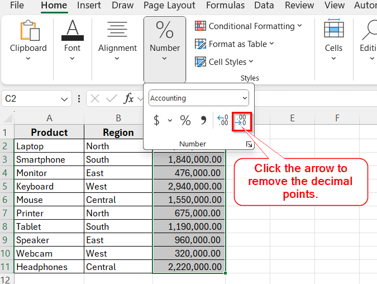
Task: Select column A header
Action: pyautogui.click(x=49, y=118)
